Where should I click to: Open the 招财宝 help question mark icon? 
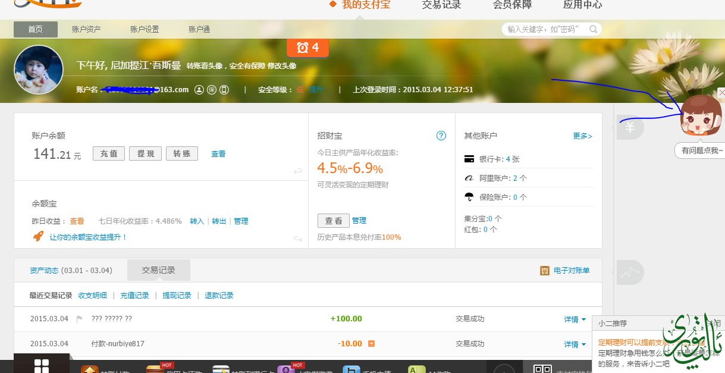(441, 136)
